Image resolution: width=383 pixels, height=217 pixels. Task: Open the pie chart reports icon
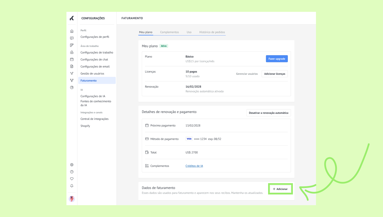tap(72, 87)
